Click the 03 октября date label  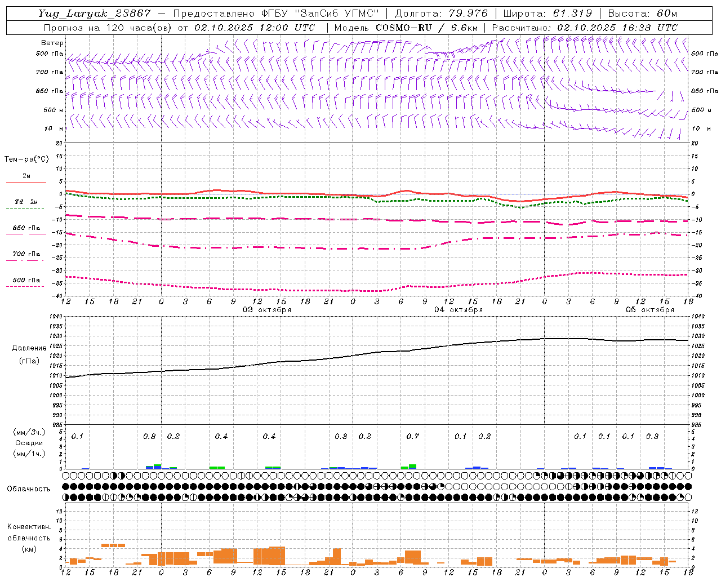(267, 310)
